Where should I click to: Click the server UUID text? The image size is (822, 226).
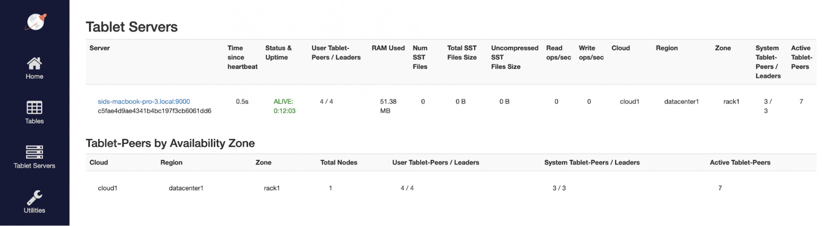click(154, 111)
